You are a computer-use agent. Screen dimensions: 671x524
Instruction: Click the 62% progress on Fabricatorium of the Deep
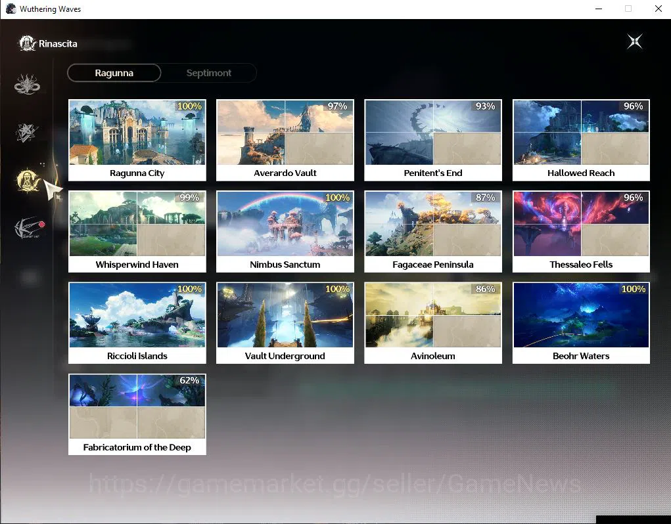(189, 380)
